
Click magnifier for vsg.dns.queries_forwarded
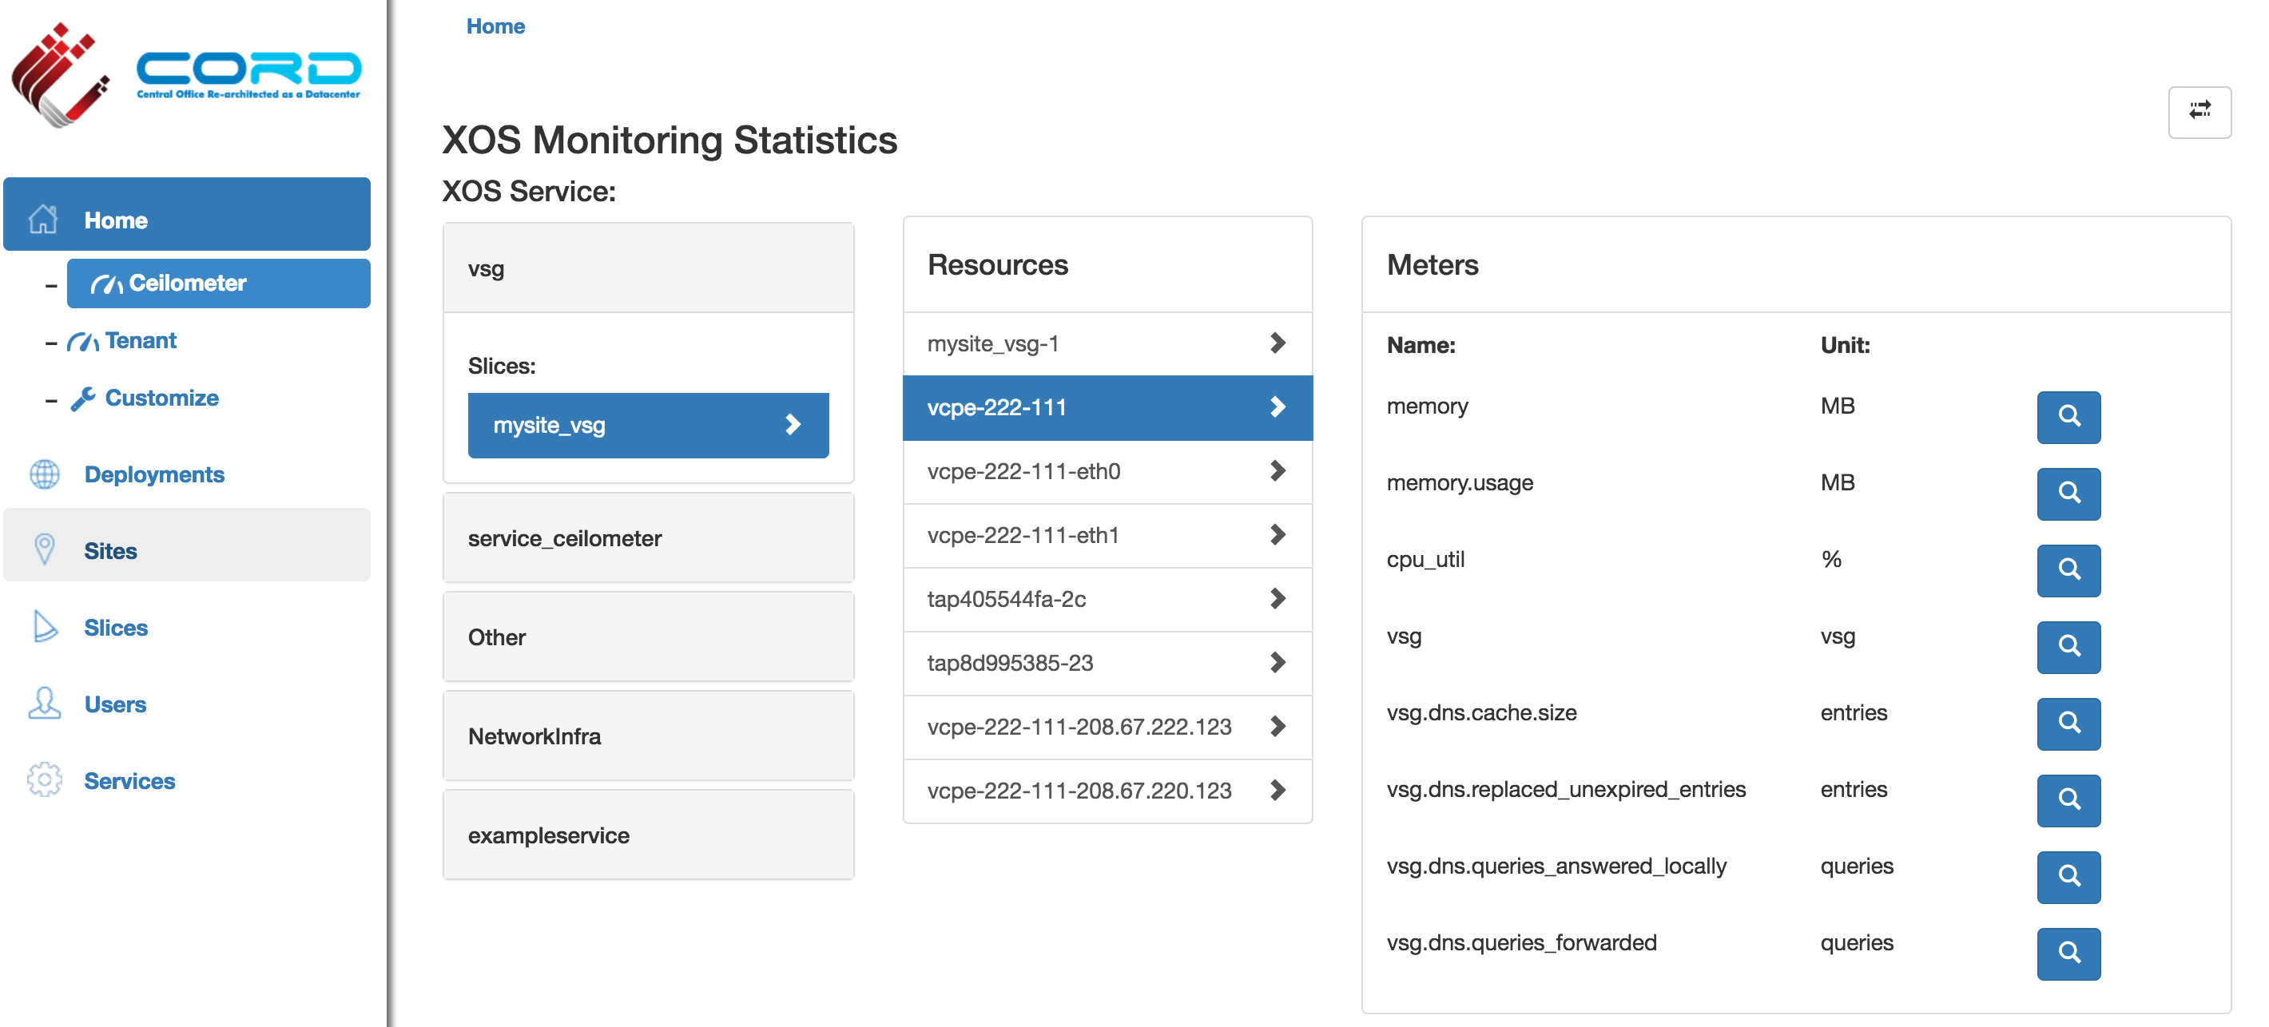(x=2068, y=953)
